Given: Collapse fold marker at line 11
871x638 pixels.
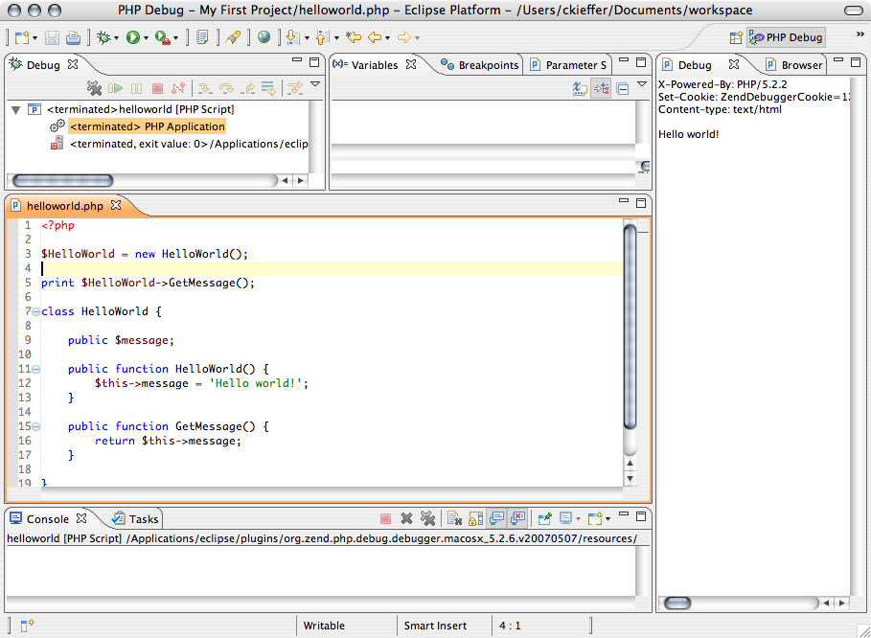Looking at the screenshot, I should [x=36, y=369].
